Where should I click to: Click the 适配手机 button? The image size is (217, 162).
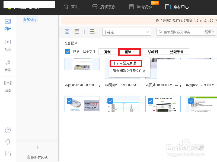[177, 52]
